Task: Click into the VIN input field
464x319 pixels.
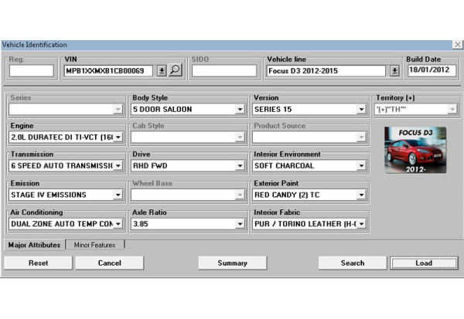Action: pyautogui.click(x=108, y=71)
